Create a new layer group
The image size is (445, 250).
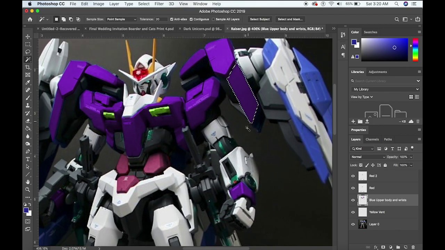398,247
